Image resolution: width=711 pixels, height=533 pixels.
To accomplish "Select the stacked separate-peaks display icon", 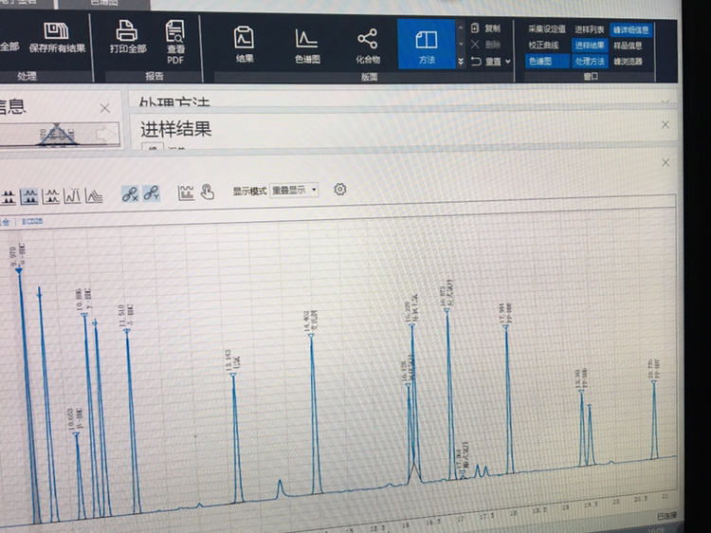I will (x=9, y=196).
